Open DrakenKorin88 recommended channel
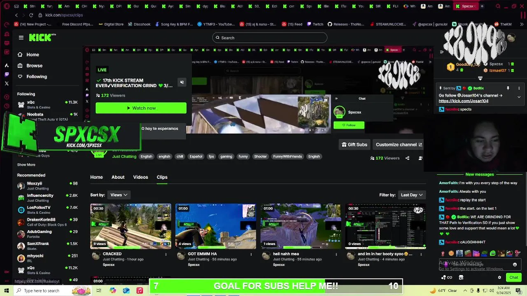The width and height of the screenshot is (527, 296). click(47, 222)
